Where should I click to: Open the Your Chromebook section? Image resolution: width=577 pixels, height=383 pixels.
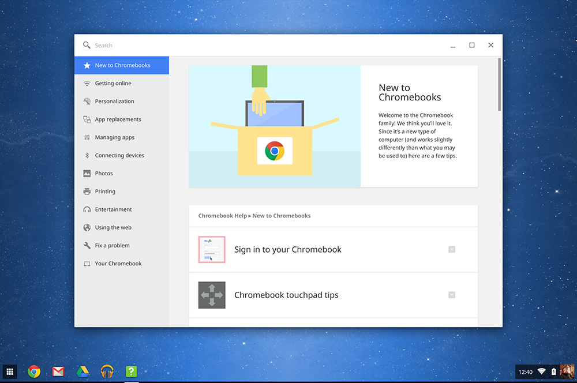pos(122,264)
